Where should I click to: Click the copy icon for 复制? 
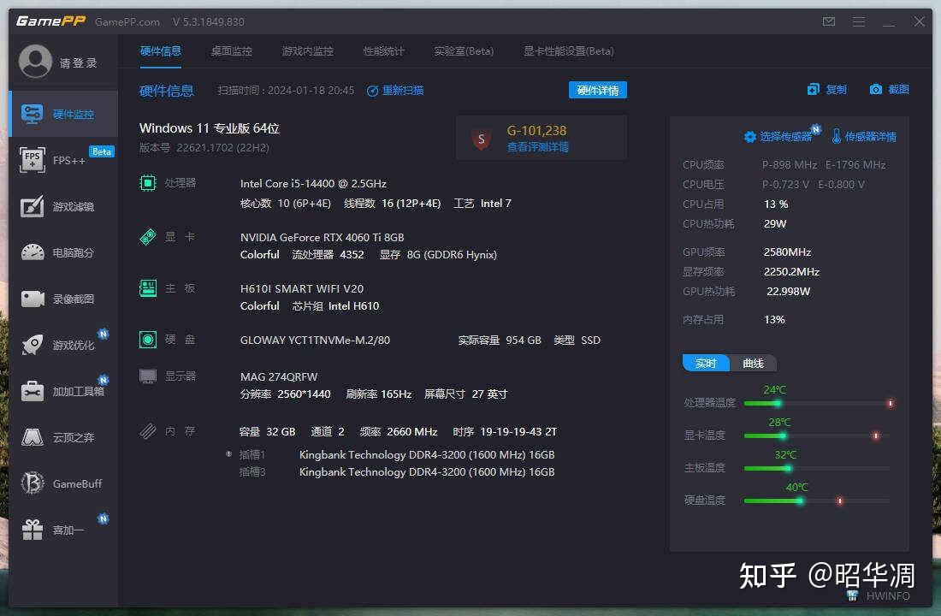814,90
